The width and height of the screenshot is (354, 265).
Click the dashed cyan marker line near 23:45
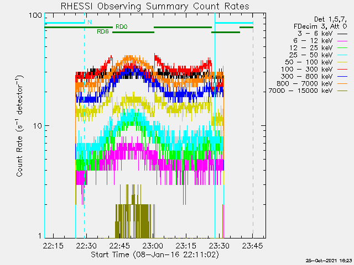coord(253,126)
